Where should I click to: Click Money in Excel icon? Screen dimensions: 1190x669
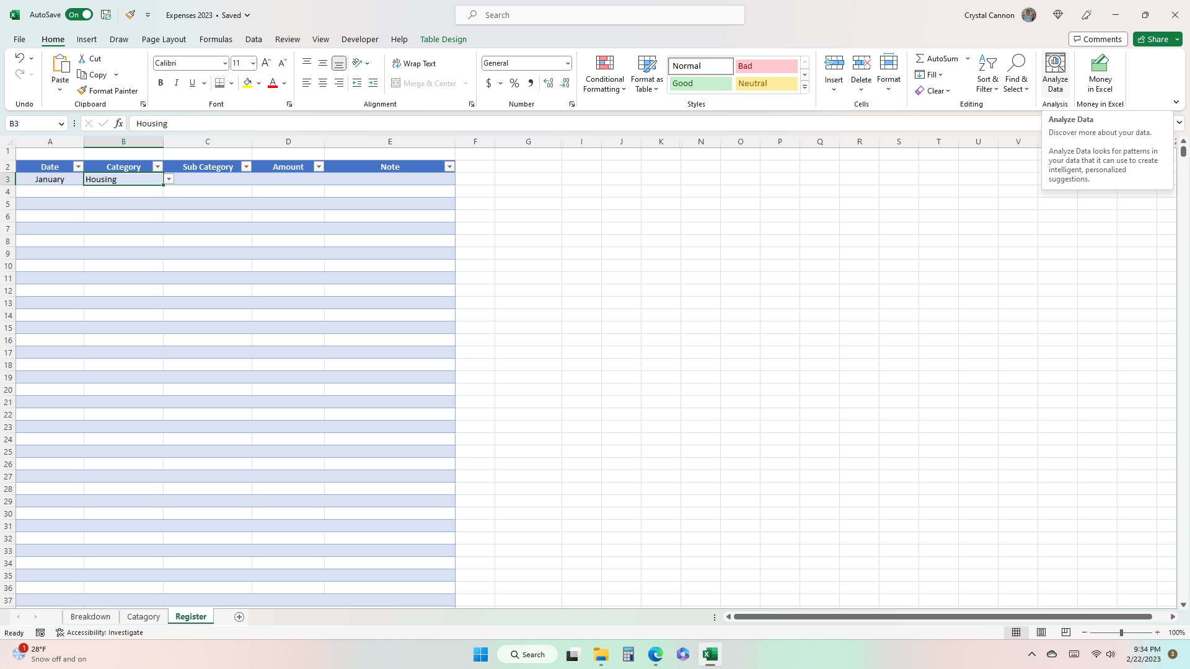(x=1100, y=73)
